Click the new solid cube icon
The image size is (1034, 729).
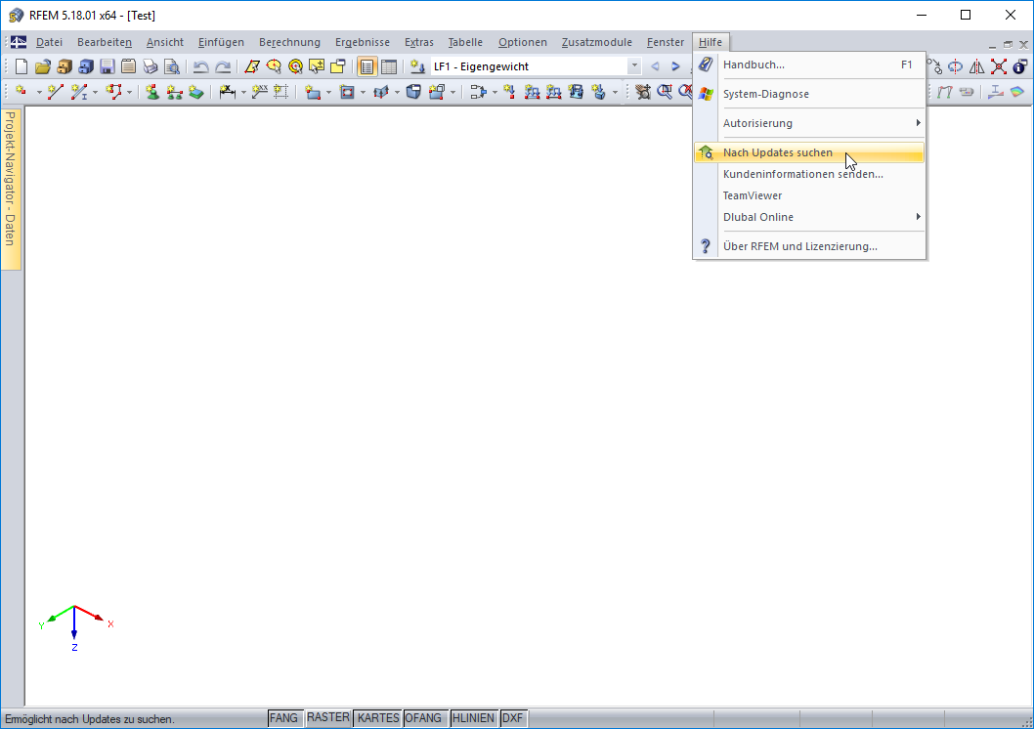click(x=413, y=92)
